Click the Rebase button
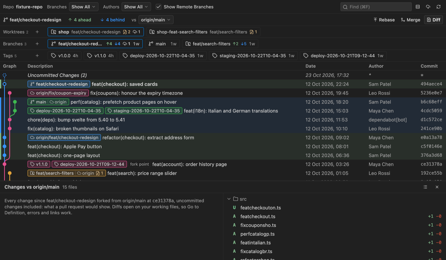 [x=384, y=20]
